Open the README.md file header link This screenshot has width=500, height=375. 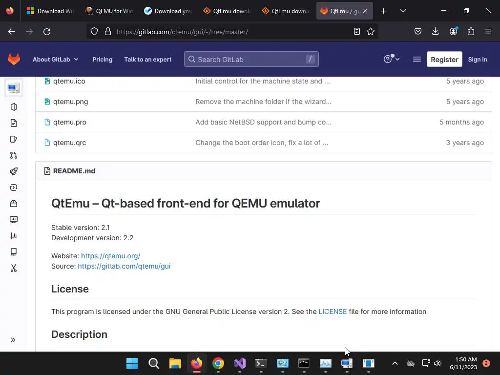click(x=74, y=171)
